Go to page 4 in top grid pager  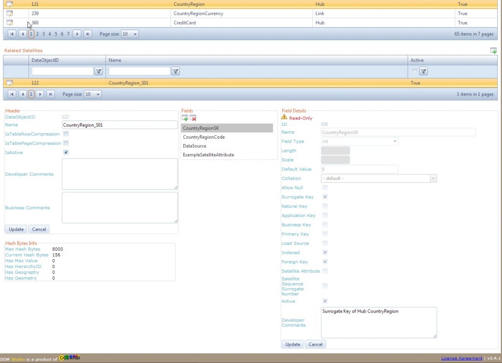50,34
